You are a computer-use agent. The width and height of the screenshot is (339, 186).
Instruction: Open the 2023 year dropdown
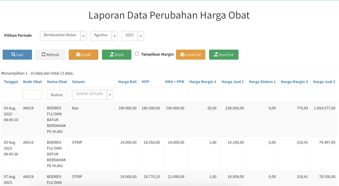[141, 36]
